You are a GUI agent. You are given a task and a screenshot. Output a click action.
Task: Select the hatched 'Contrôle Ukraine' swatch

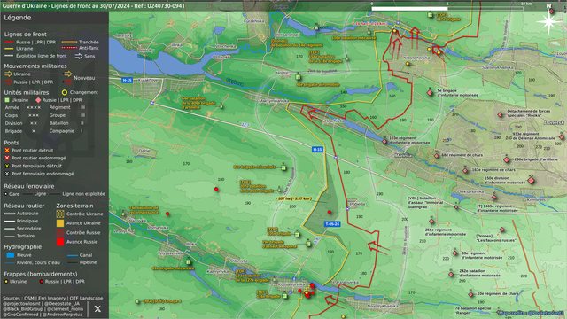coord(60,214)
